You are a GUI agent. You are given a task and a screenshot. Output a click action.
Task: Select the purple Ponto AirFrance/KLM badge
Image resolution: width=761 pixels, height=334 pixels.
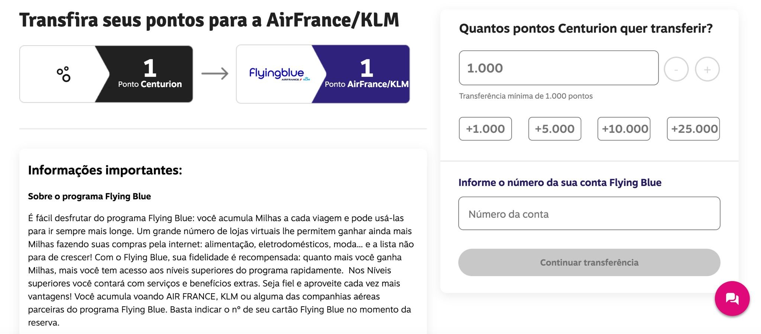[x=361, y=74]
